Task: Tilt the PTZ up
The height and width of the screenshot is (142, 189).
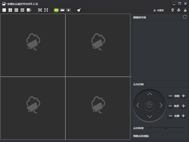Action: coord(150,94)
